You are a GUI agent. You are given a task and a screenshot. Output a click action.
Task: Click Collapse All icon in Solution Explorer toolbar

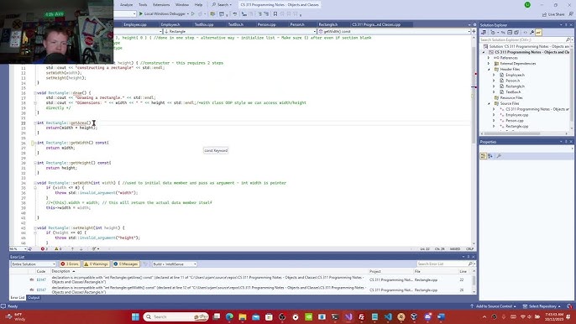coord(510,33)
